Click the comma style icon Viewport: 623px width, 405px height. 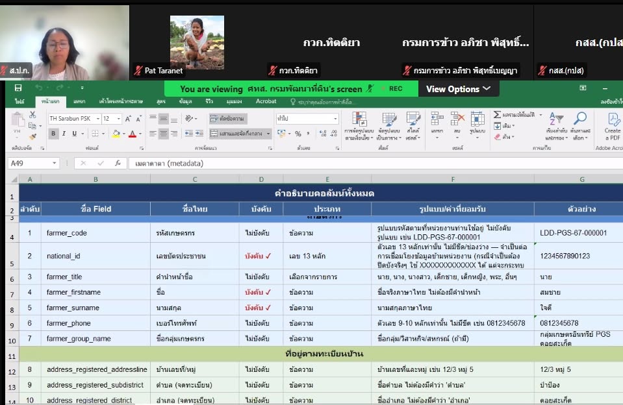tap(309, 134)
